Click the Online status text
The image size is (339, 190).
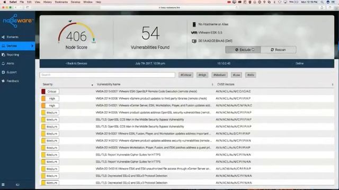coord(299,63)
